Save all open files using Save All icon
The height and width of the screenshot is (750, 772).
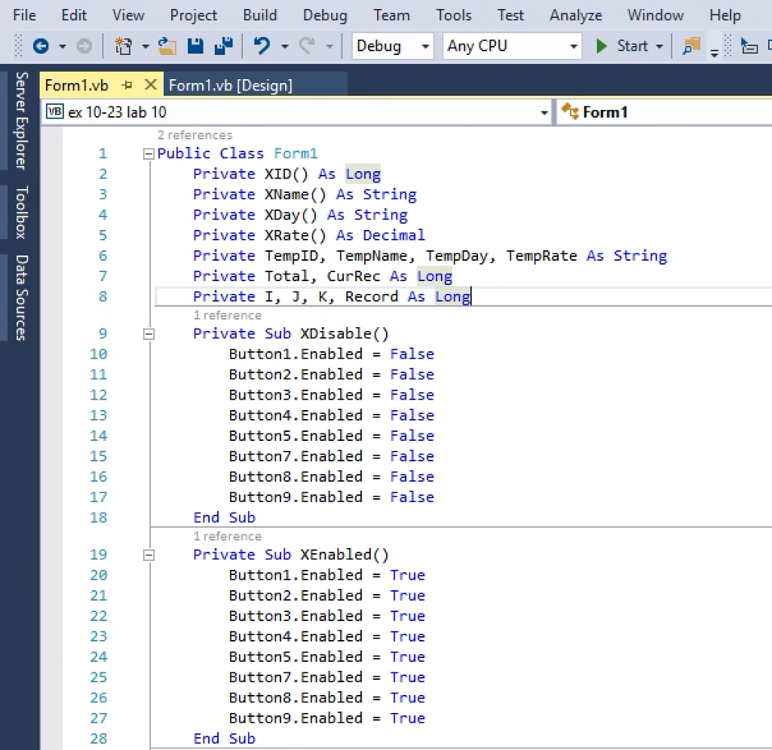(223, 46)
